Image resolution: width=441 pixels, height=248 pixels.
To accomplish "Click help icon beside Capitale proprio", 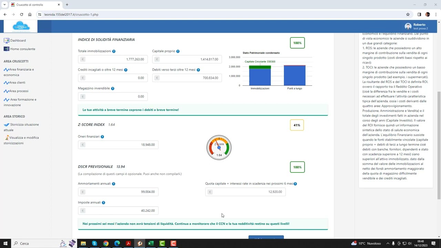I will tap(178, 51).
